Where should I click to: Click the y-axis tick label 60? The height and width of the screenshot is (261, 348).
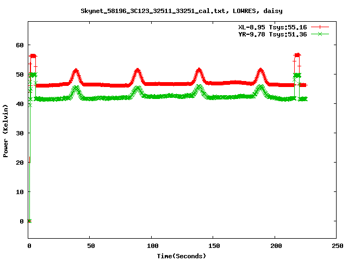tap(20, 45)
